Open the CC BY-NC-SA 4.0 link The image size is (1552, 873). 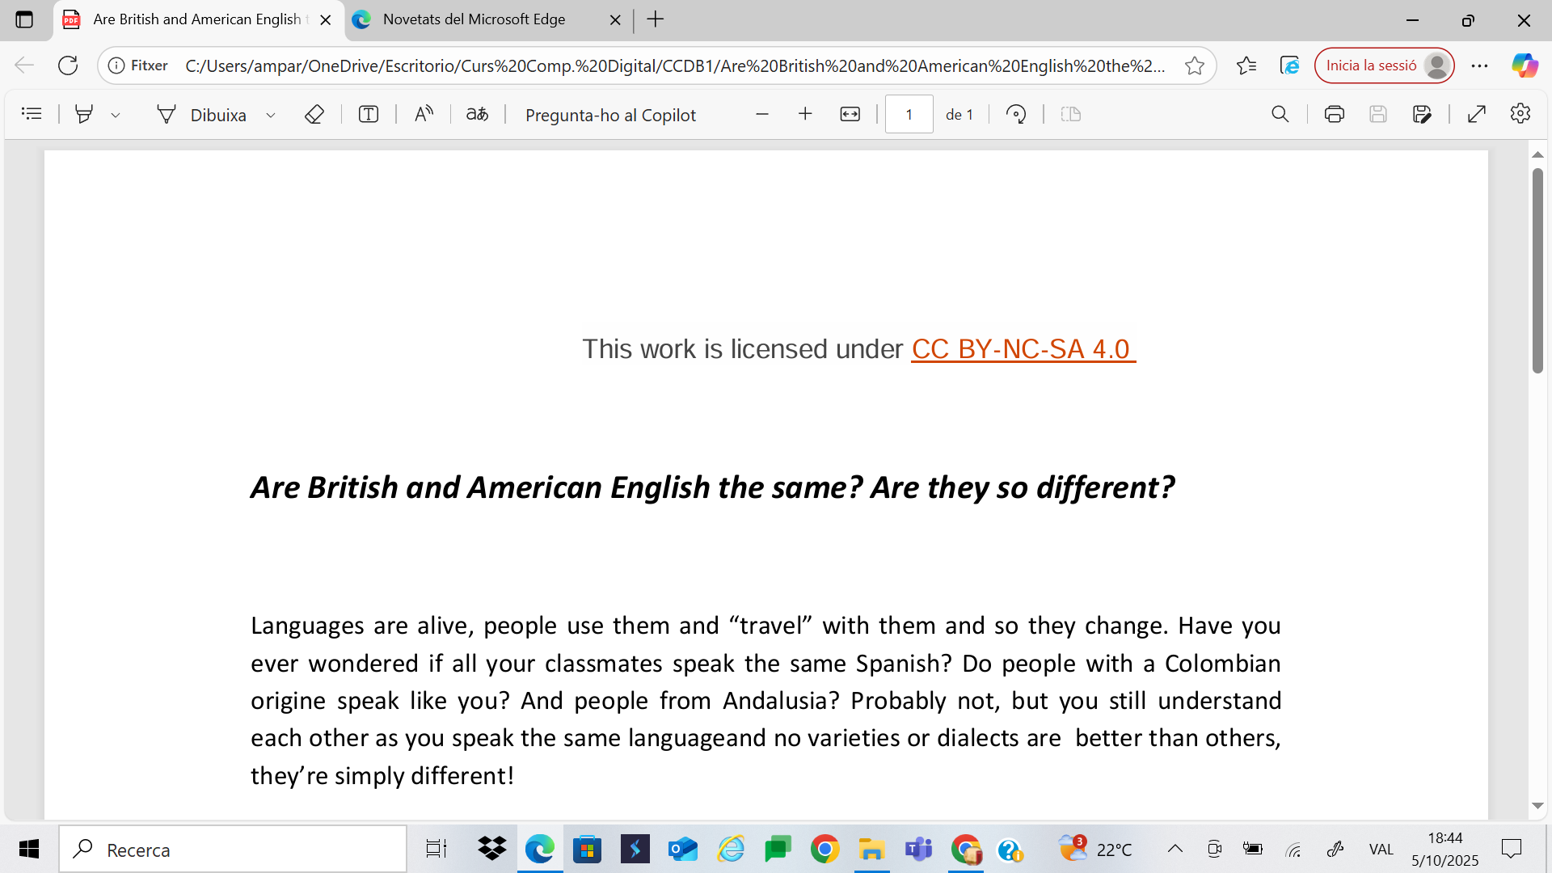[x=1023, y=349]
